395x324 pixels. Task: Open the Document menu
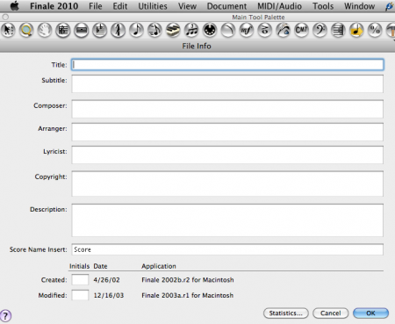[226, 6]
